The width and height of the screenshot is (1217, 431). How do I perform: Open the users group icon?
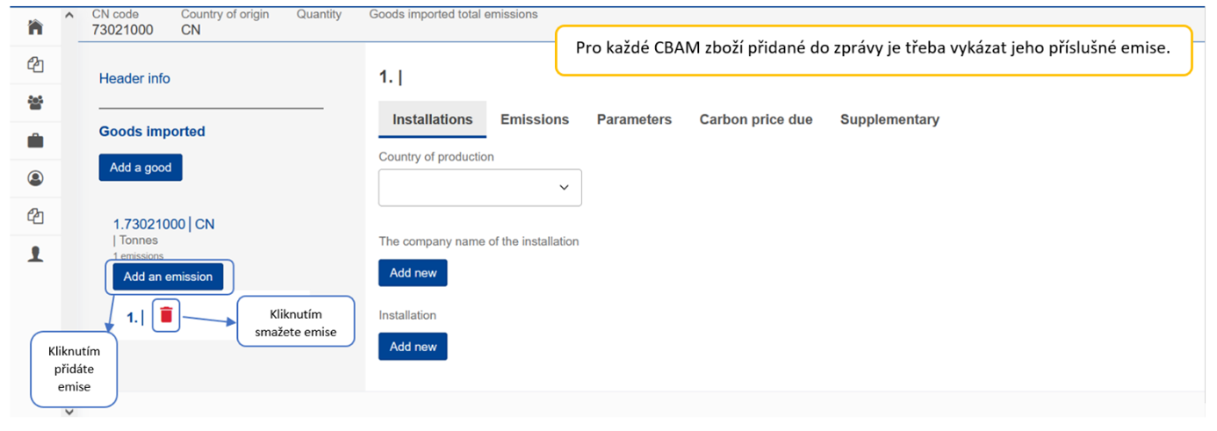tap(35, 103)
